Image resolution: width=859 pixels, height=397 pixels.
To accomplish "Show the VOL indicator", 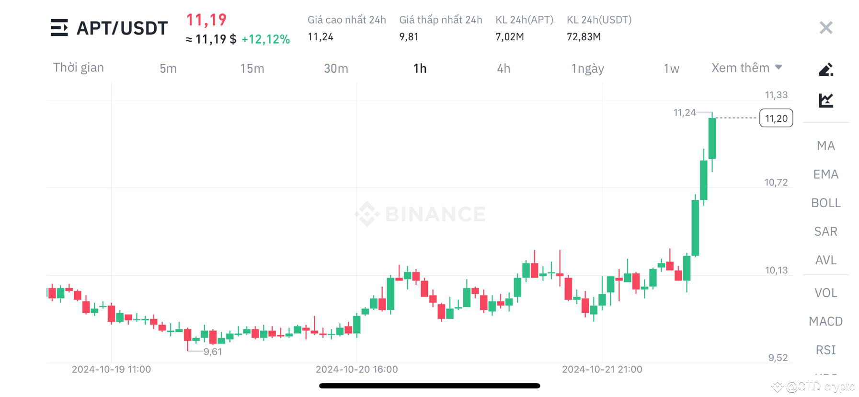I will click(x=825, y=292).
